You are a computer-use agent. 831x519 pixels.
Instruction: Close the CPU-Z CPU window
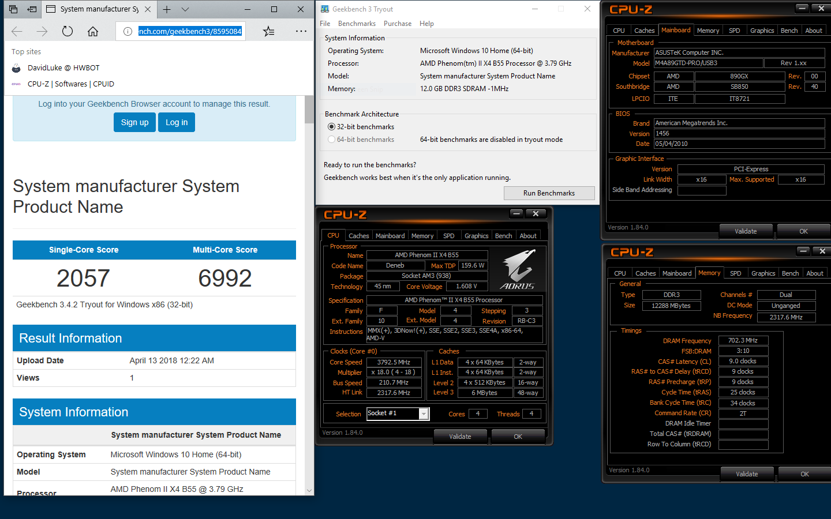coord(536,214)
